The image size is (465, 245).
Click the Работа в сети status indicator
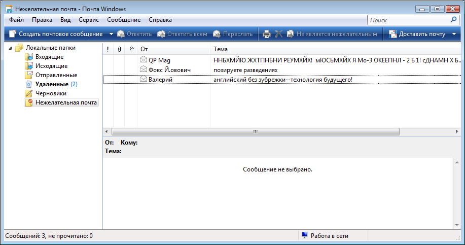pos(325,236)
